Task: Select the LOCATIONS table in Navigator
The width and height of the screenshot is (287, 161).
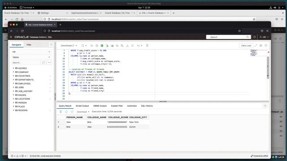Action: (x=24, y=99)
